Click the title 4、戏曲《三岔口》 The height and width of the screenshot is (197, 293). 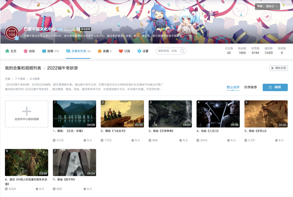tap(208, 131)
